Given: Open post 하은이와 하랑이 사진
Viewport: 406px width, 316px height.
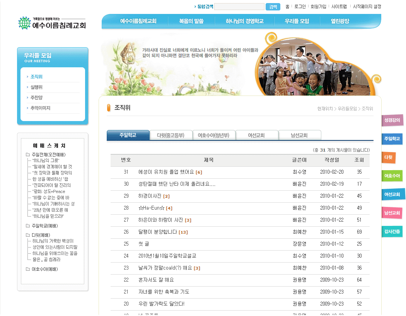Looking at the screenshot, I should pos(160,220).
